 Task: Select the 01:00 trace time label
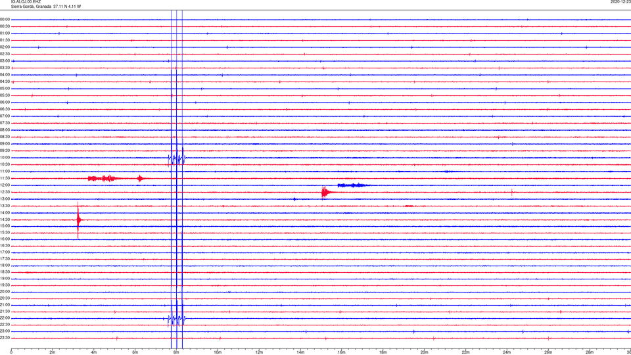click(5, 34)
